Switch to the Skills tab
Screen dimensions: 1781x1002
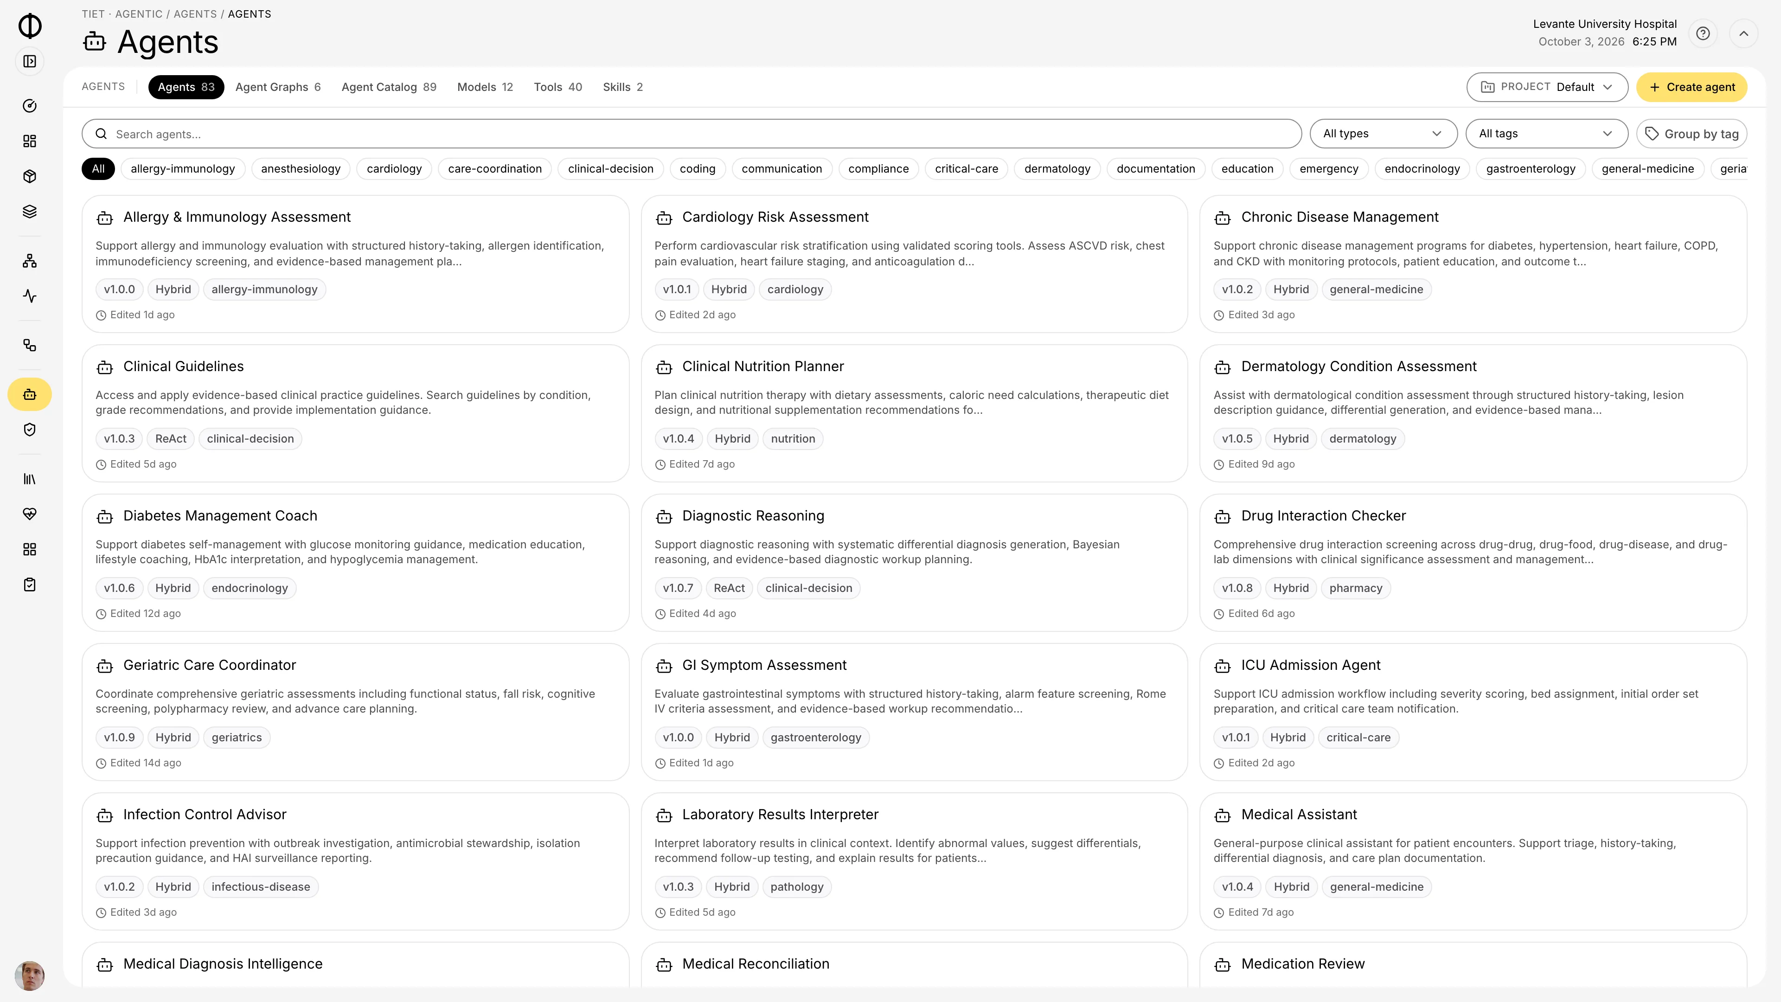tap(622, 87)
